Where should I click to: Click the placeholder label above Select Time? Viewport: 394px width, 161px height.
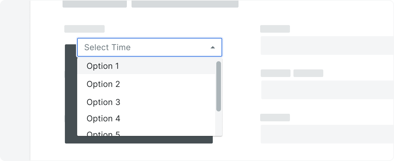tap(84, 29)
